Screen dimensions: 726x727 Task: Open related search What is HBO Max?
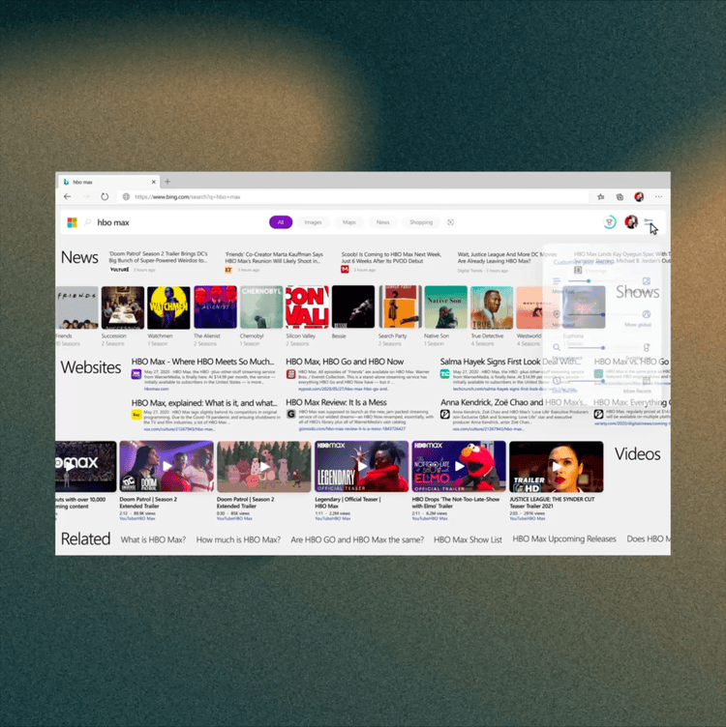(153, 539)
